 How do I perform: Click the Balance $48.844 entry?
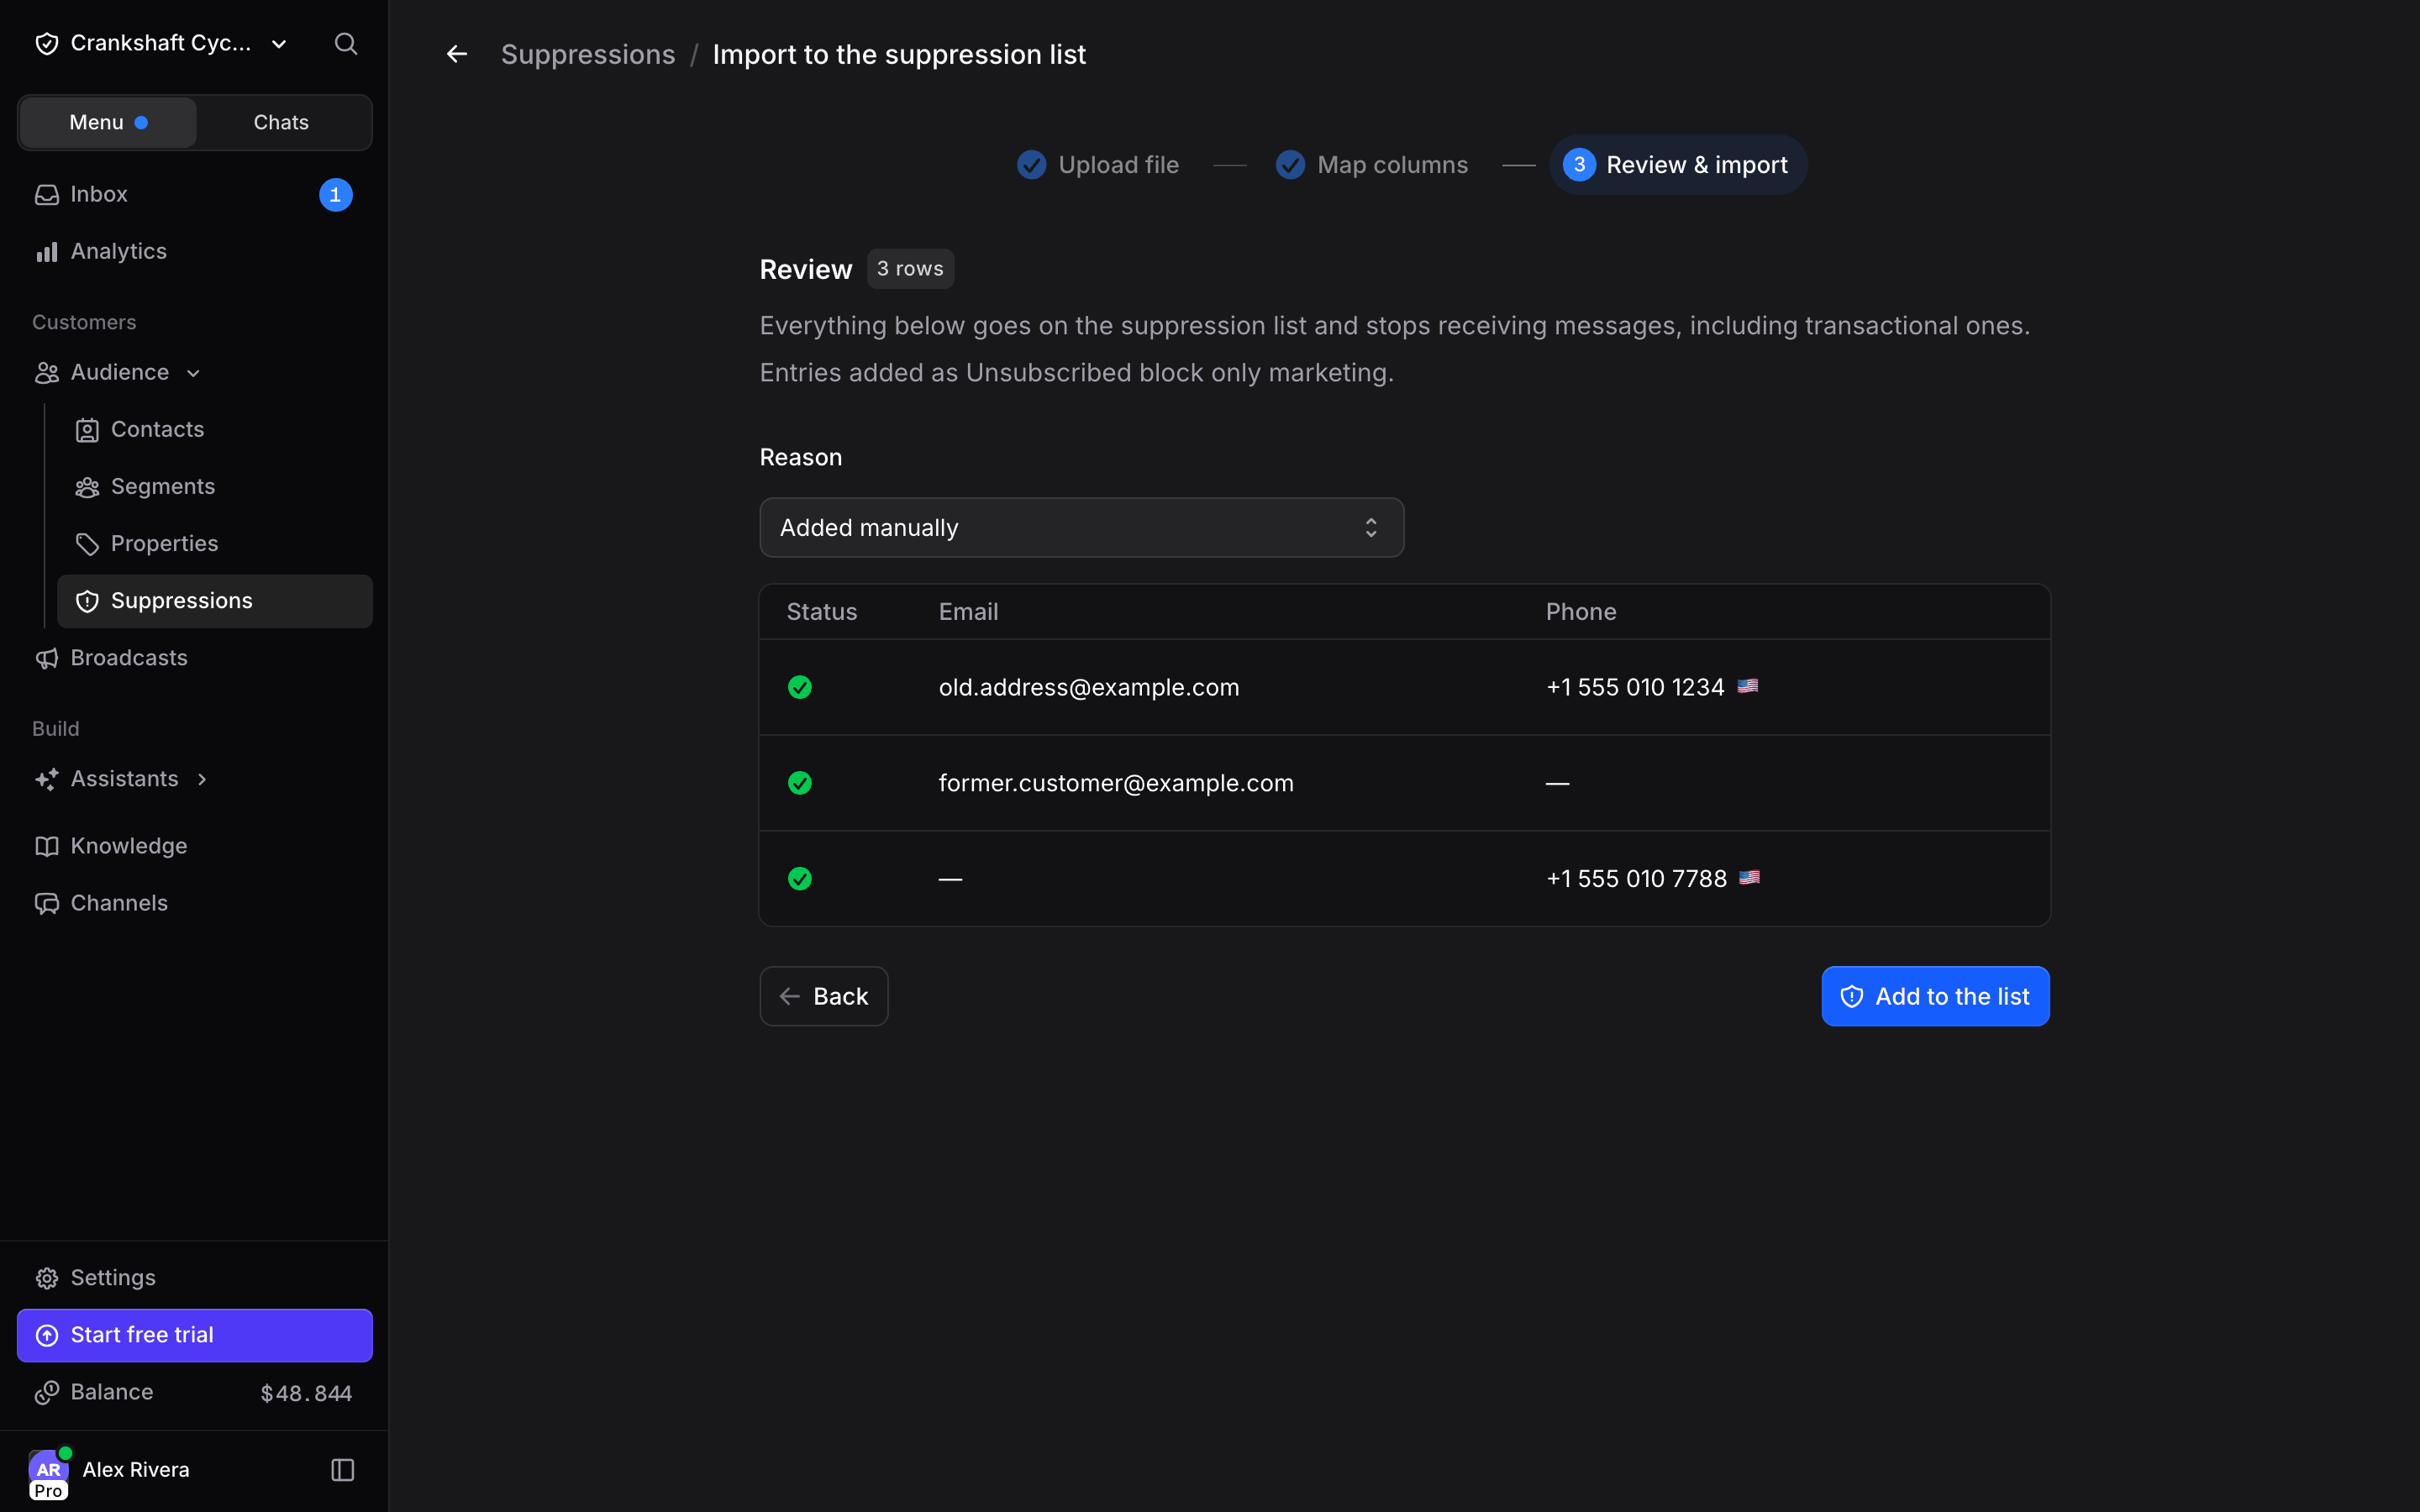pos(195,1392)
